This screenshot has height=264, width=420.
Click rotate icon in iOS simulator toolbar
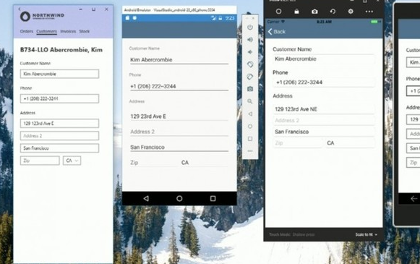333,12
